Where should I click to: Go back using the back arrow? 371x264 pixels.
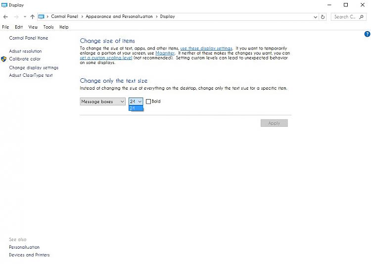[x=5, y=16]
